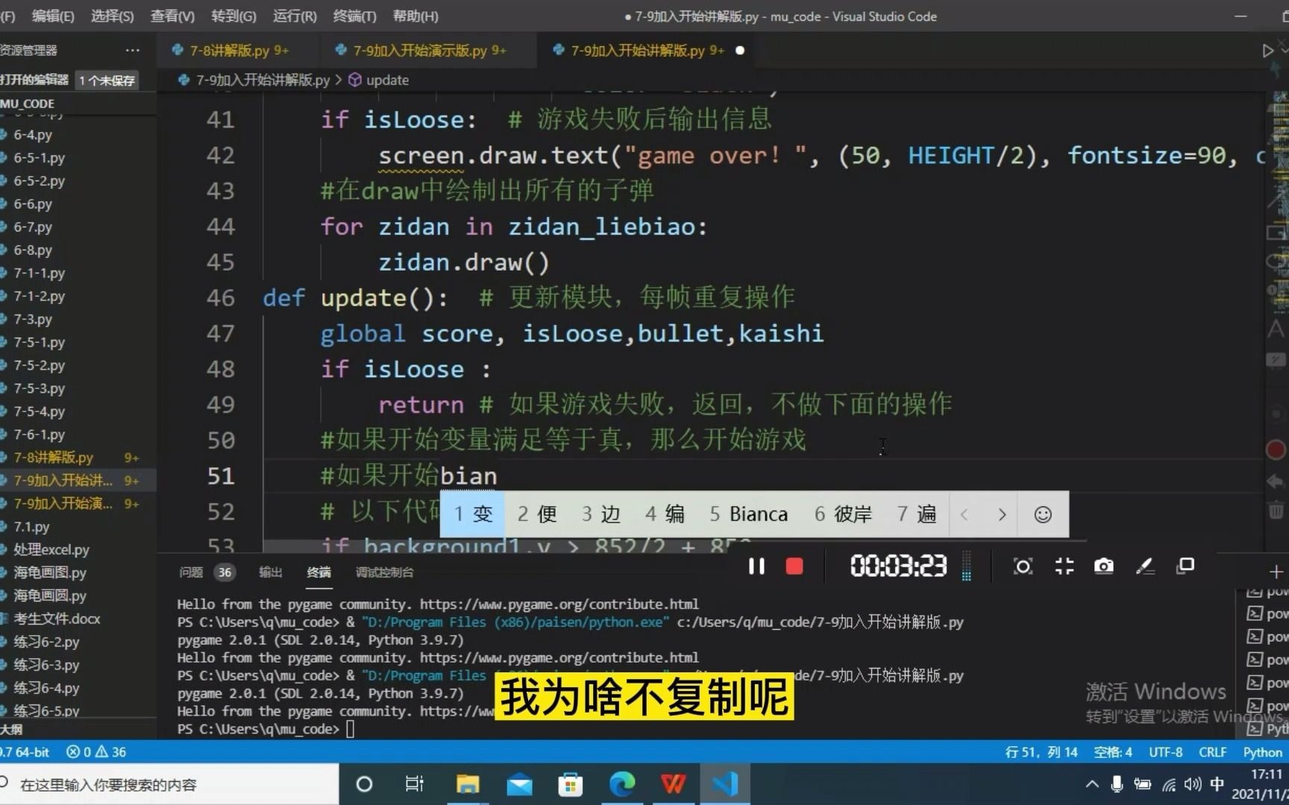The image size is (1289, 805).
Task: Select the Text tool in the right panel
Action: click(1277, 329)
